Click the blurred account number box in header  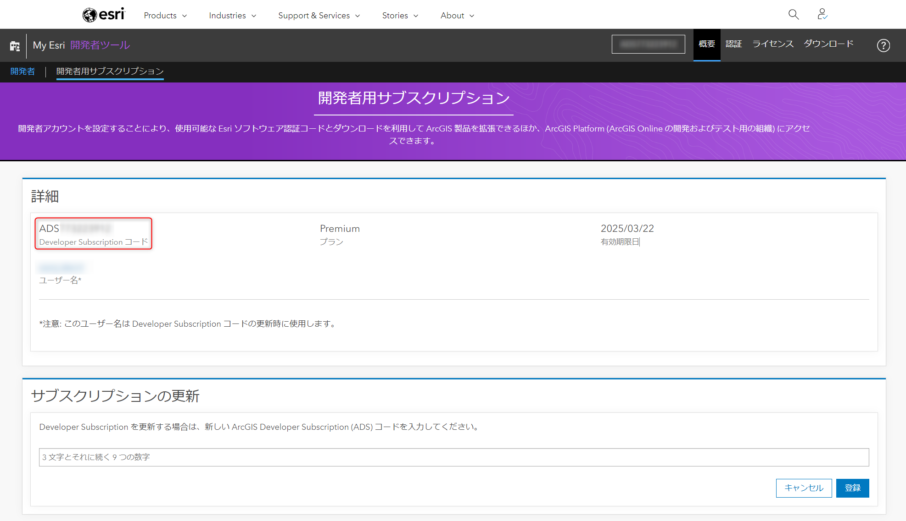point(648,44)
